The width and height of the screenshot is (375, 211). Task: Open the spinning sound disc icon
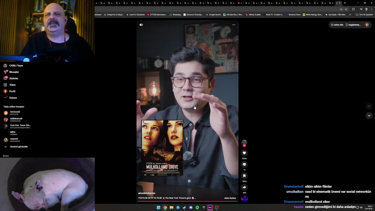(244, 199)
